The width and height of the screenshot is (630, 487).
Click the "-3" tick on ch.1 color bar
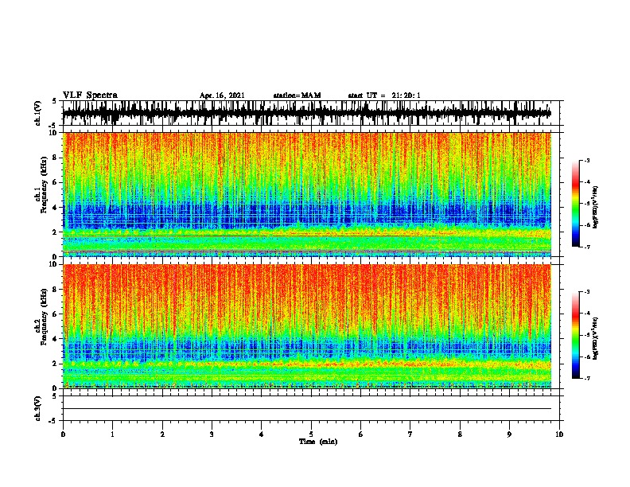[x=587, y=160]
